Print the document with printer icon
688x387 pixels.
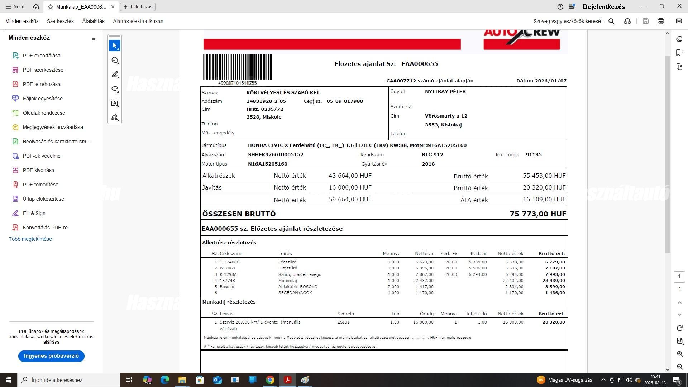tap(661, 21)
